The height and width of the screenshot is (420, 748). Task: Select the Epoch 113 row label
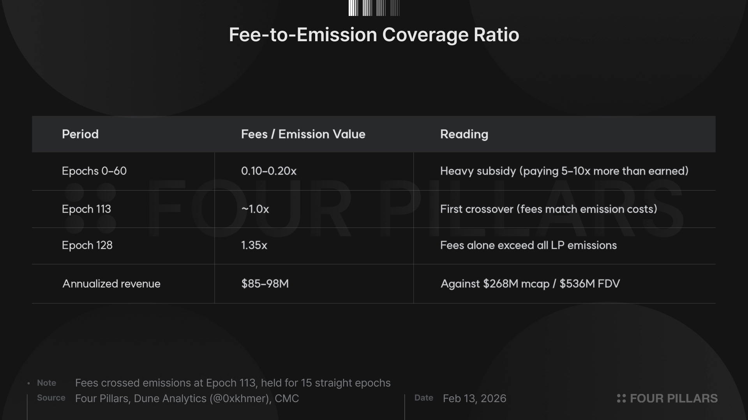(x=86, y=209)
